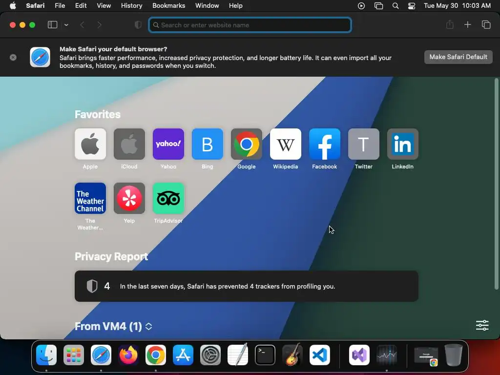500x375 pixels.
Task: Open the File menu
Action: [60, 5]
